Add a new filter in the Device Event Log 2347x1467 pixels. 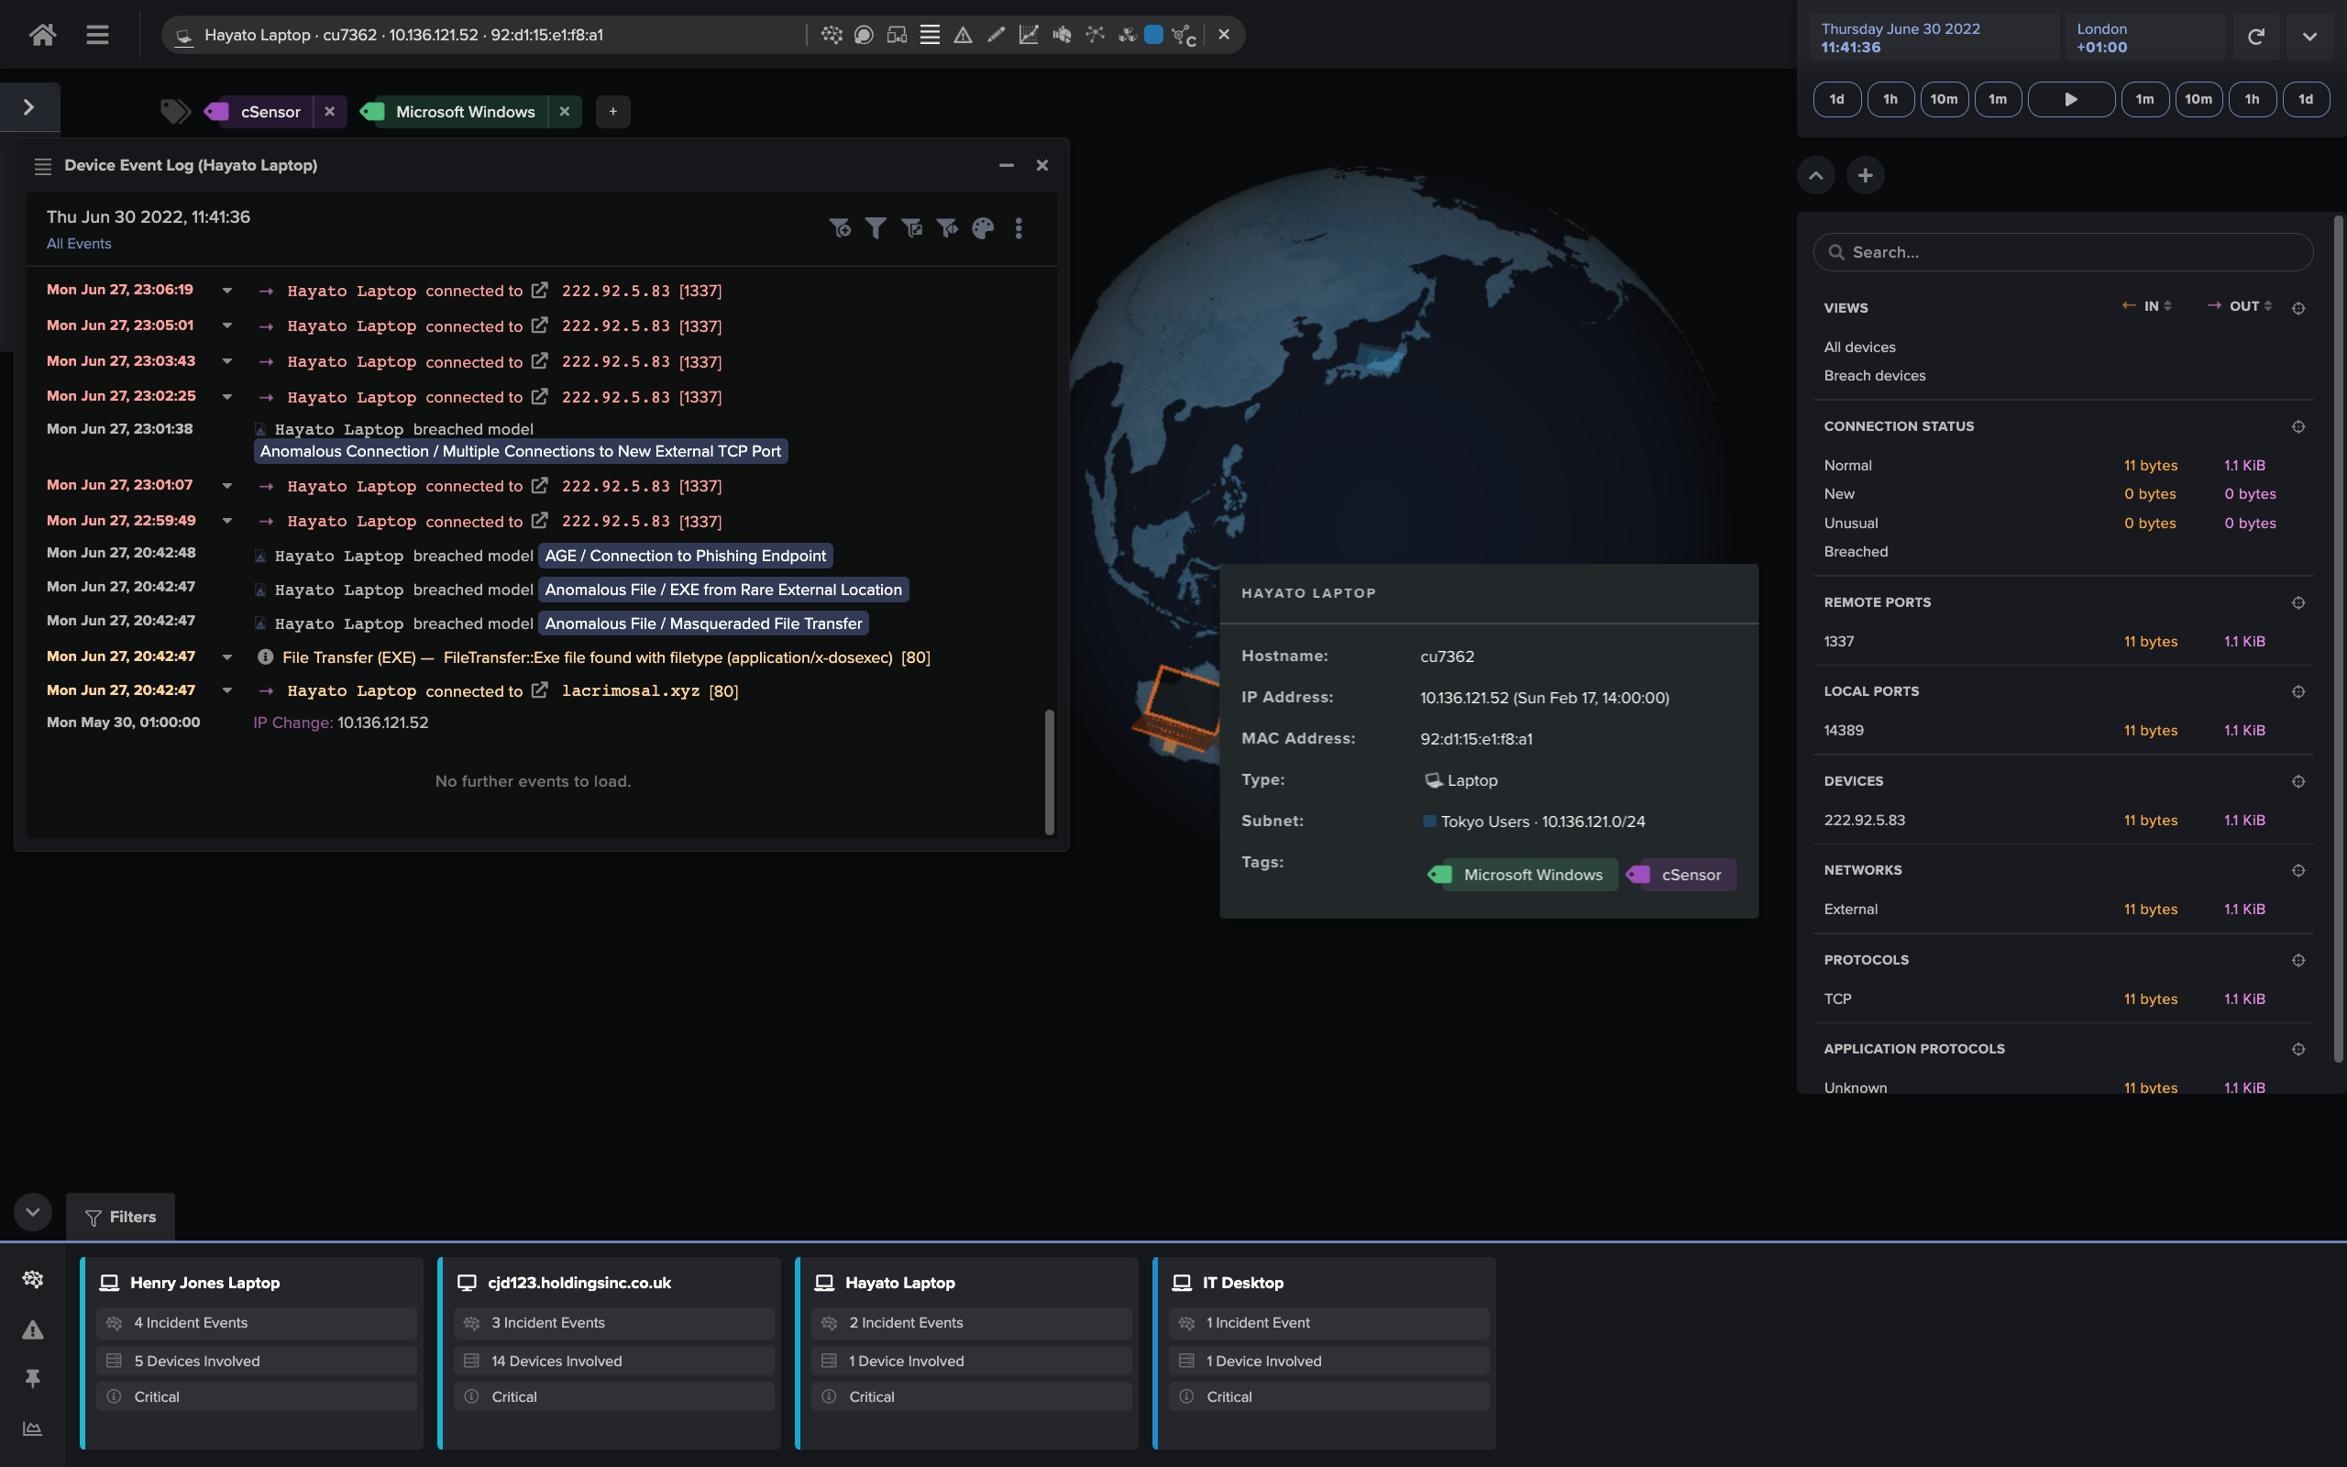[x=840, y=229]
